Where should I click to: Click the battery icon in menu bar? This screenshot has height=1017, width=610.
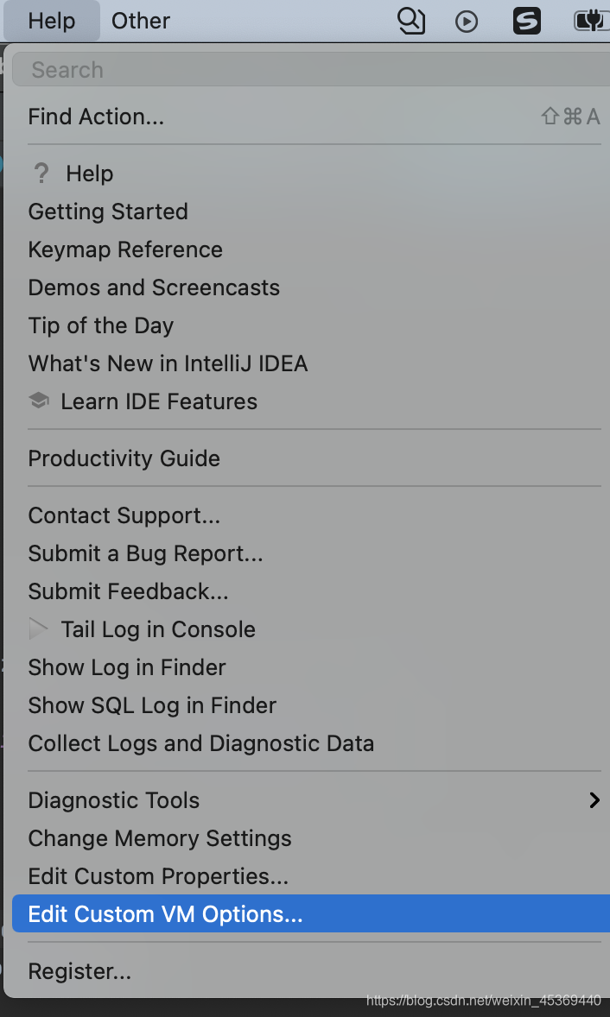click(591, 21)
